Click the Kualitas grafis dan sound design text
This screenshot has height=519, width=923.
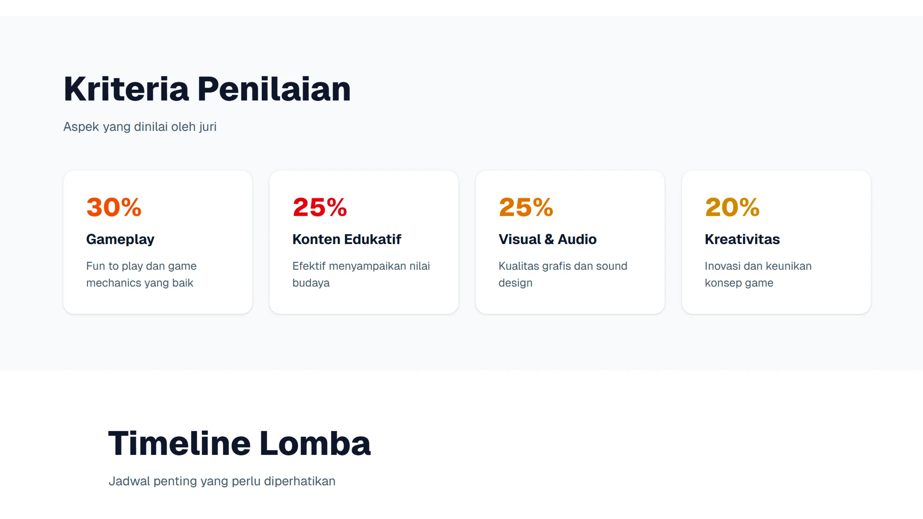[562, 274]
